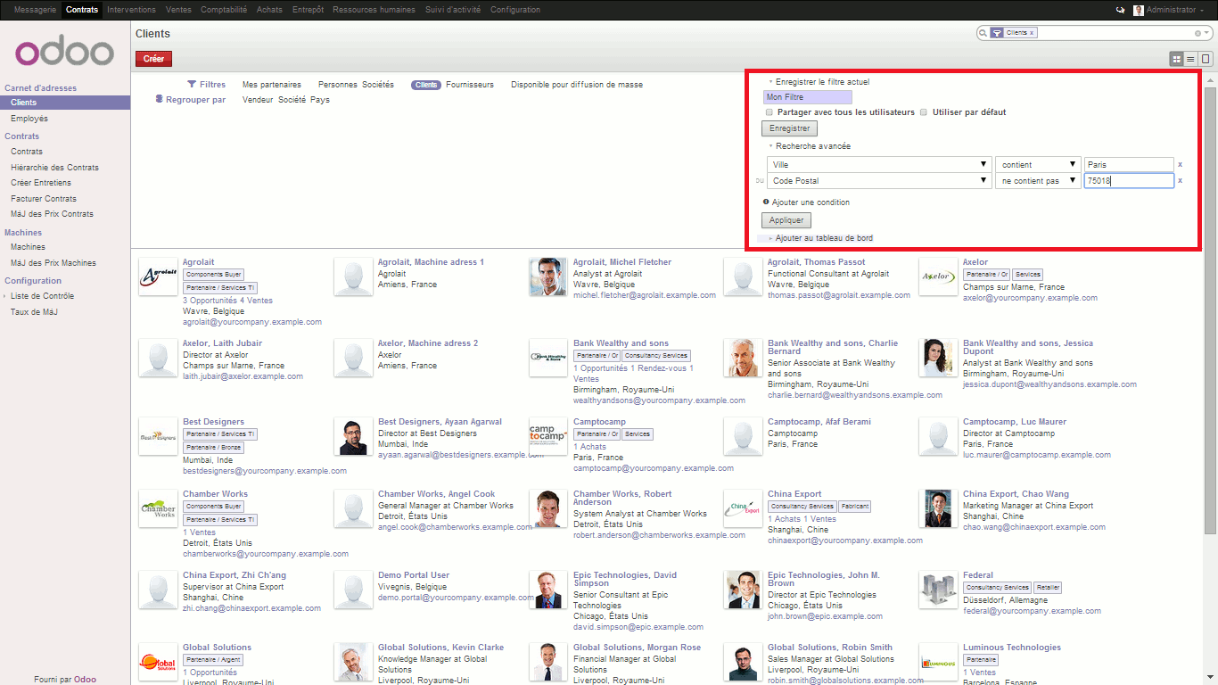Click the Federal building logo thumbnail

[x=938, y=590]
